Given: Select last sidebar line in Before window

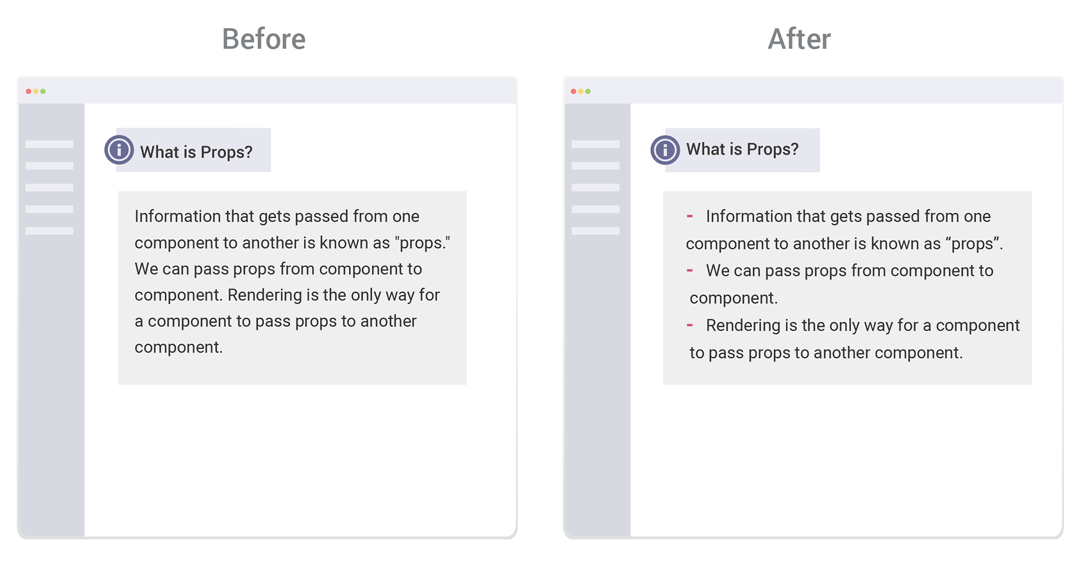Looking at the screenshot, I should coord(50,231).
